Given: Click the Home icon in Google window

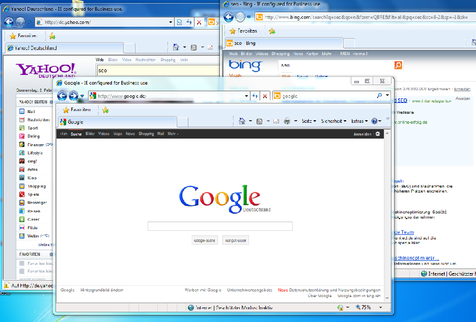Looking at the screenshot, I should 242,121.
